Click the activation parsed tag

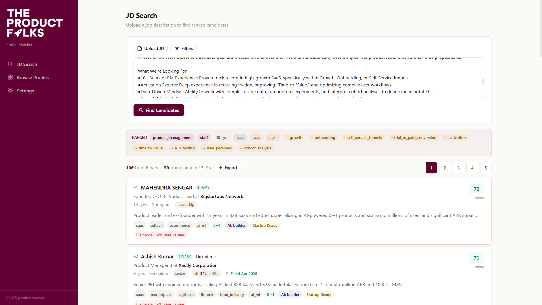(x=455, y=138)
